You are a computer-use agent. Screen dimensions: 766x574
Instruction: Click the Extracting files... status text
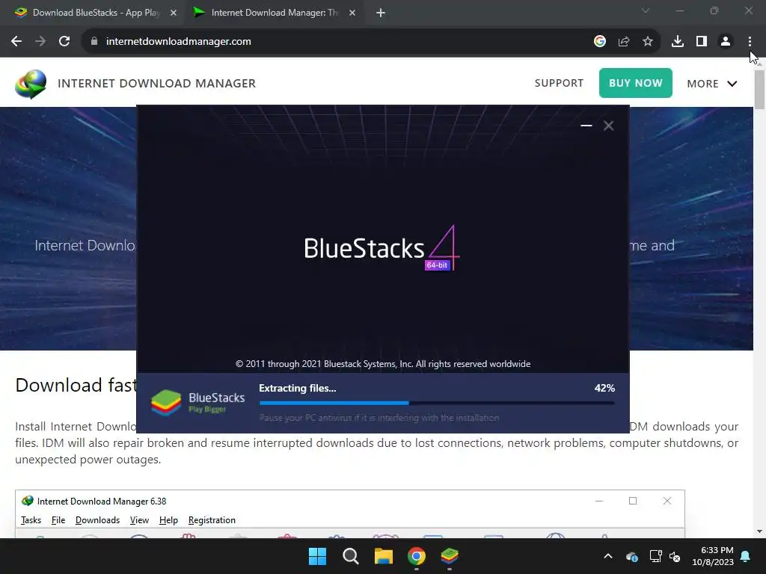pyautogui.click(x=298, y=389)
